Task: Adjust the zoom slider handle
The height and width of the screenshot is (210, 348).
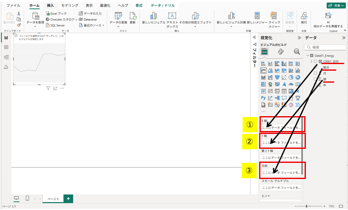Action: 307,206
